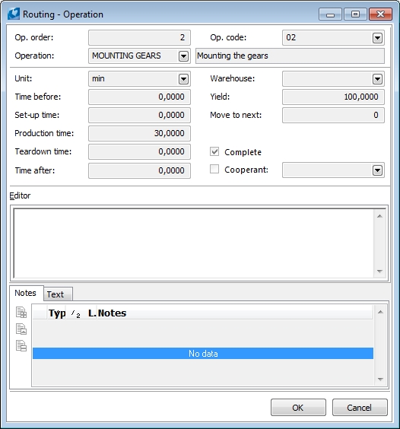Click the Production time field showing 30,0000

139,134
